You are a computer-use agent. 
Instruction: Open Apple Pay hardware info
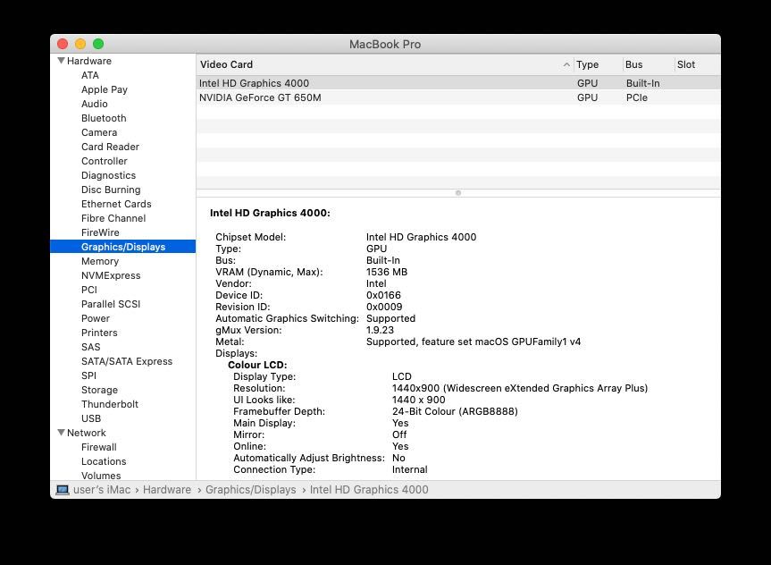105,89
